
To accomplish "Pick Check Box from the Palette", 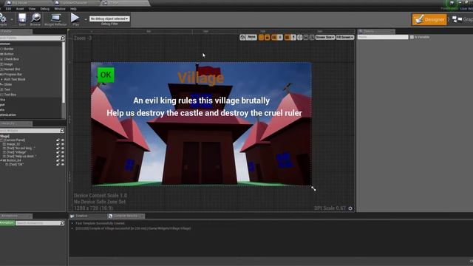I will pos(11,59).
